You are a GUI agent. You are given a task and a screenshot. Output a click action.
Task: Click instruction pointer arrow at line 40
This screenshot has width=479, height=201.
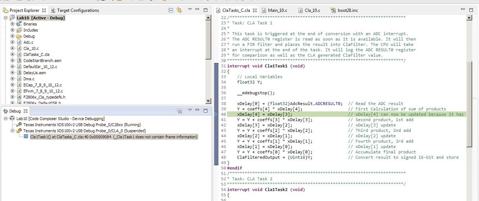pyautogui.click(x=216, y=114)
